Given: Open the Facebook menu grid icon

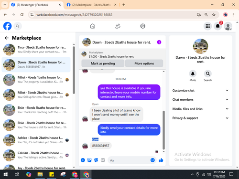Looking at the screenshot, I should pyautogui.click(x=207, y=26).
